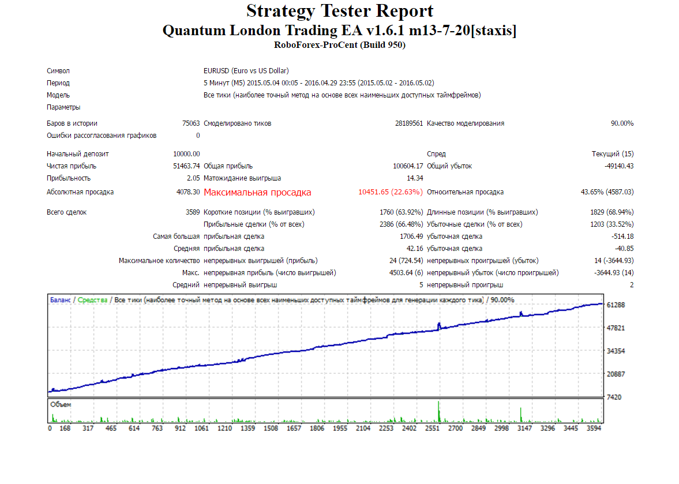Click 'Длинные позиции (% выигравших)' label

(x=482, y=212)
